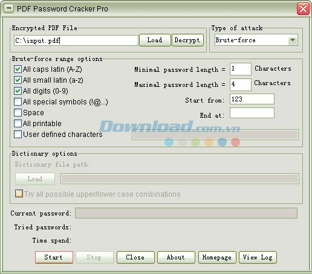
Task: Focus the Start from field showing 123
Action: click(x=252, y=99)
